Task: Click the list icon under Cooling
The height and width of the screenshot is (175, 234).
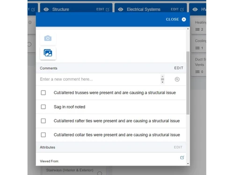Action: (x=197, y=48)
